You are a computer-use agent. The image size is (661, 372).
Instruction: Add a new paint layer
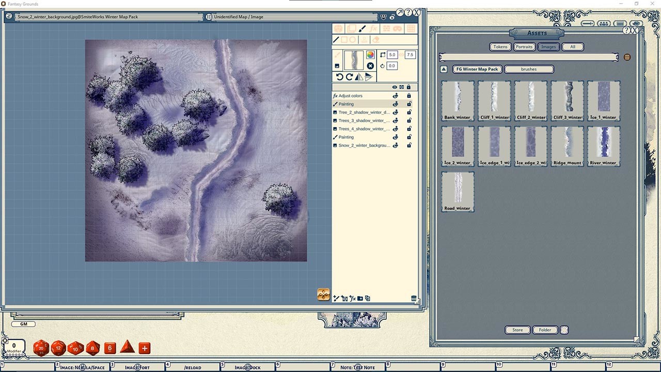click(x=336, y=298)
